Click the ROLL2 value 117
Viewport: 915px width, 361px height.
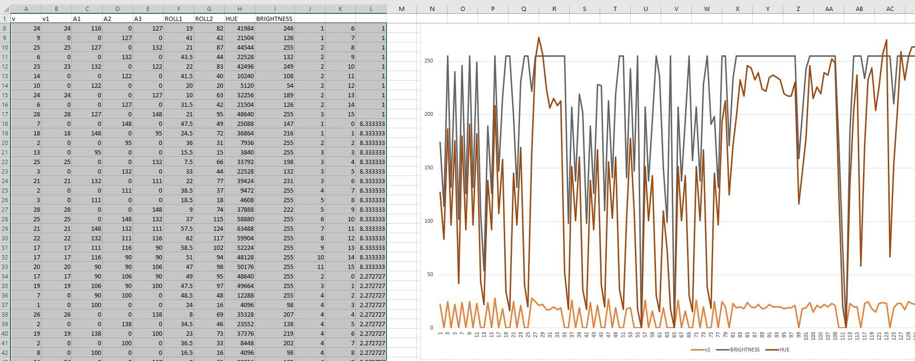pos(209,238)
